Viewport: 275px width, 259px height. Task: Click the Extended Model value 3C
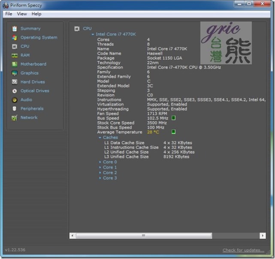[150, 86]
